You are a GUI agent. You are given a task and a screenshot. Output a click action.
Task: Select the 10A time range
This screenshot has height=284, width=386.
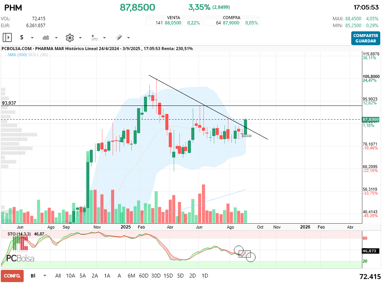point(70,276)
